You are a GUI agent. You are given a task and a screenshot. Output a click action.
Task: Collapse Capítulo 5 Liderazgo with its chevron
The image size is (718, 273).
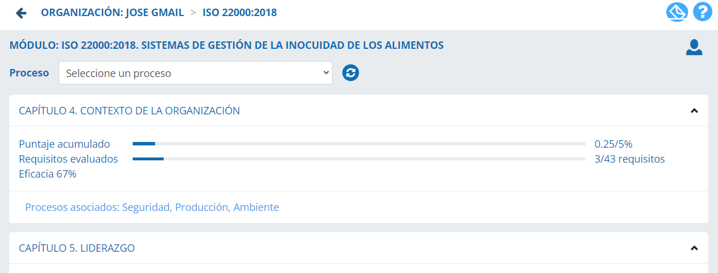point(694,248)
